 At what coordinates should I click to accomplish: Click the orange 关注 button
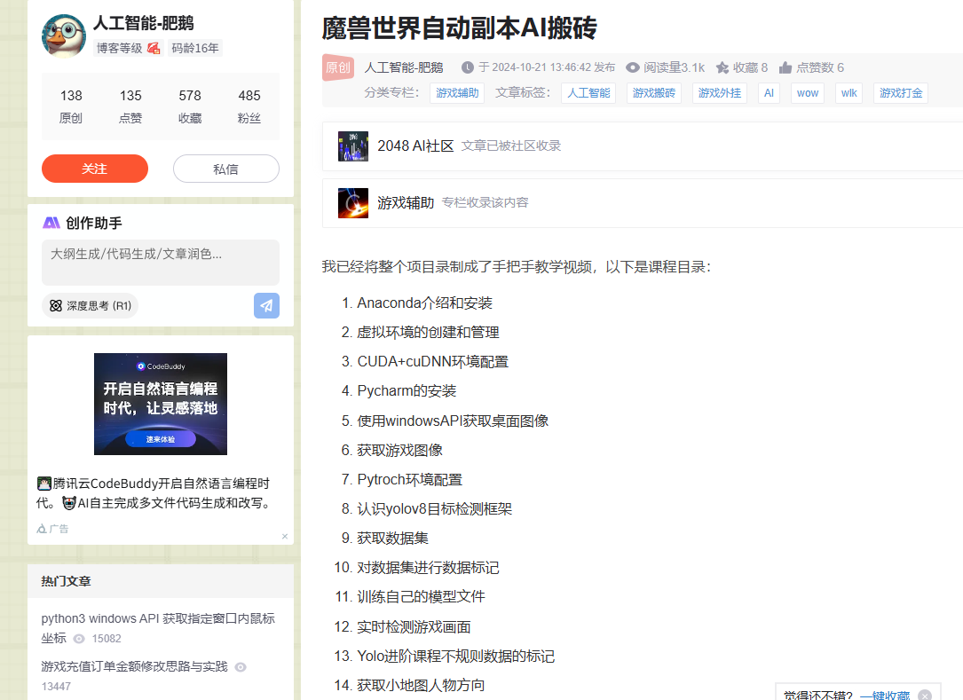coord(95,169)
